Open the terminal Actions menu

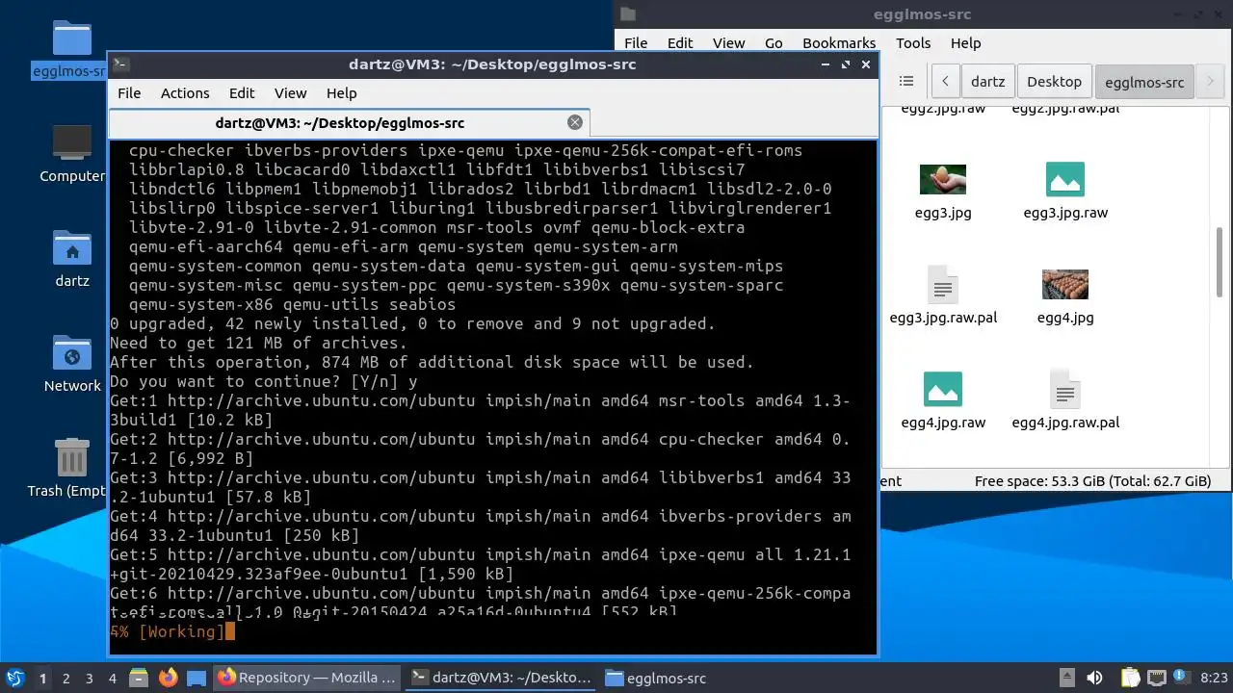tap(185, 93)
